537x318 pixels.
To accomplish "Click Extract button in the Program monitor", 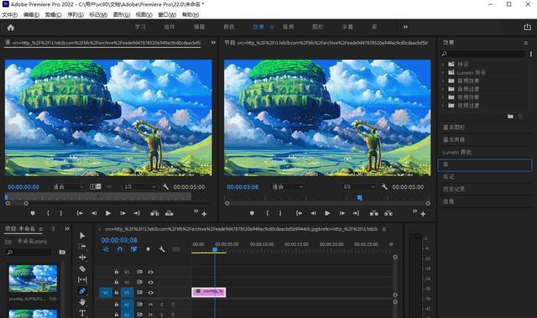I will point(388,213).
